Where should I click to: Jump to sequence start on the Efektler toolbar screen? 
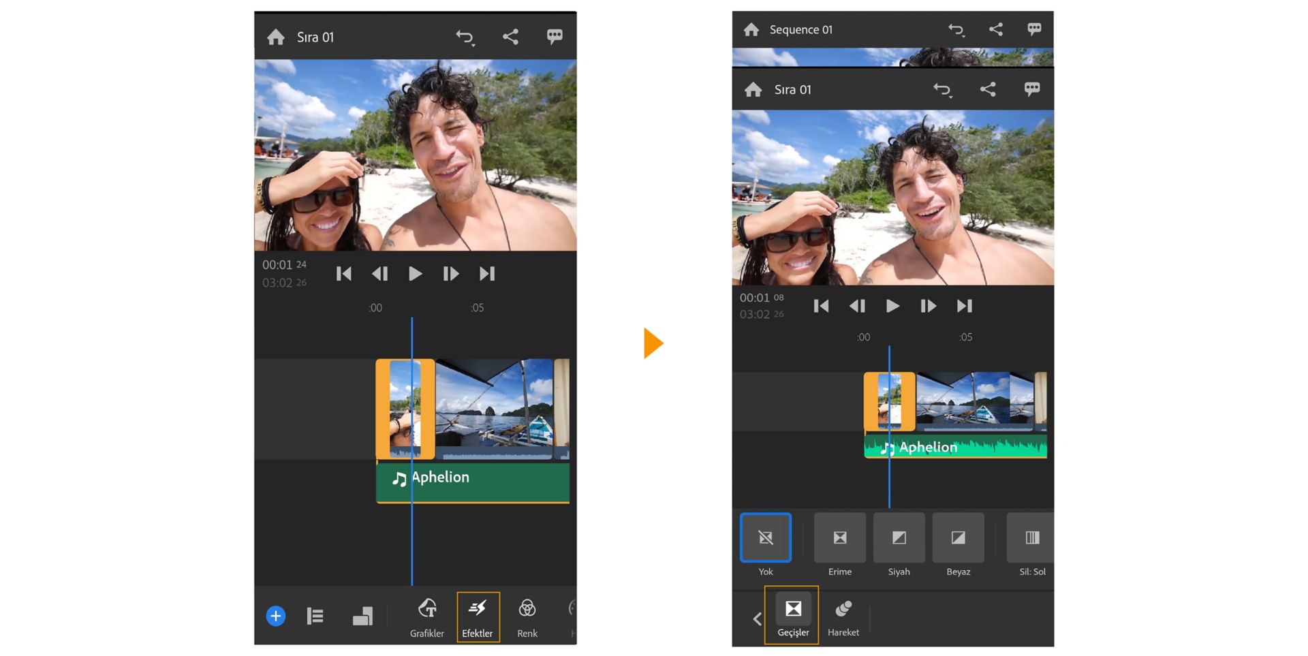click(x=344, y=274)
